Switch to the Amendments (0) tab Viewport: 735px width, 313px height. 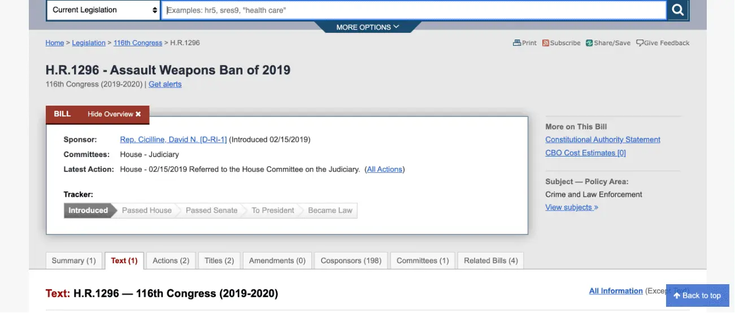277,260
